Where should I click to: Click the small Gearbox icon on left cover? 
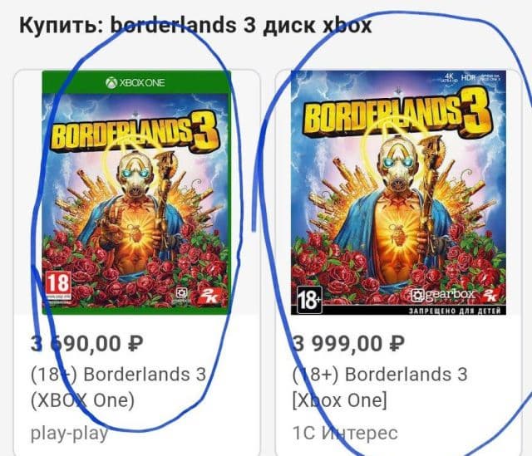pyautogui.click(x=182, y=295)
